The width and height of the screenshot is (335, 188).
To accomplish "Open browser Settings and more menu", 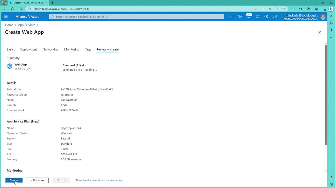I will pos(324,9).
